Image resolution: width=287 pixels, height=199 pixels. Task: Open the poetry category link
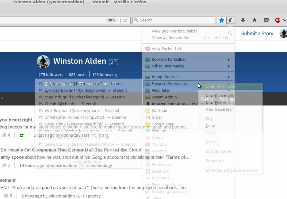click(94, 196)
